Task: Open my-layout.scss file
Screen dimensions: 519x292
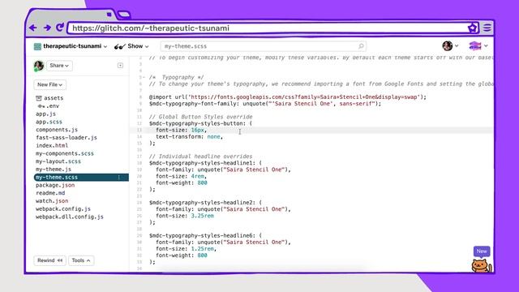Action: [58, 161]
